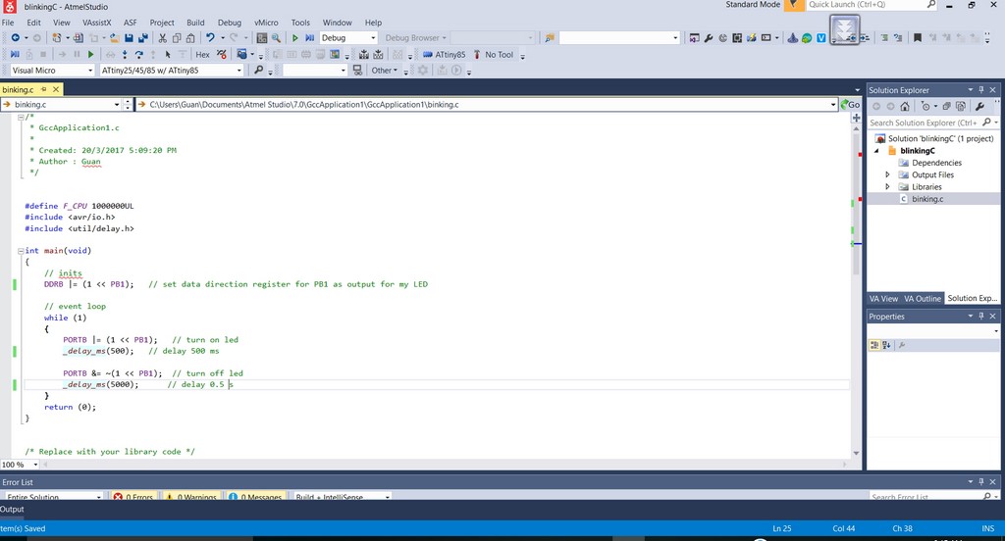The height and width of the screenshot is (541, 1005).
Task: Click the No Tool programmer button
Action: pos(494,55)
